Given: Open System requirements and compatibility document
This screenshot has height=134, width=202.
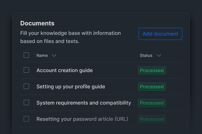Looking at the screenshot, I should tap(84, 103).
